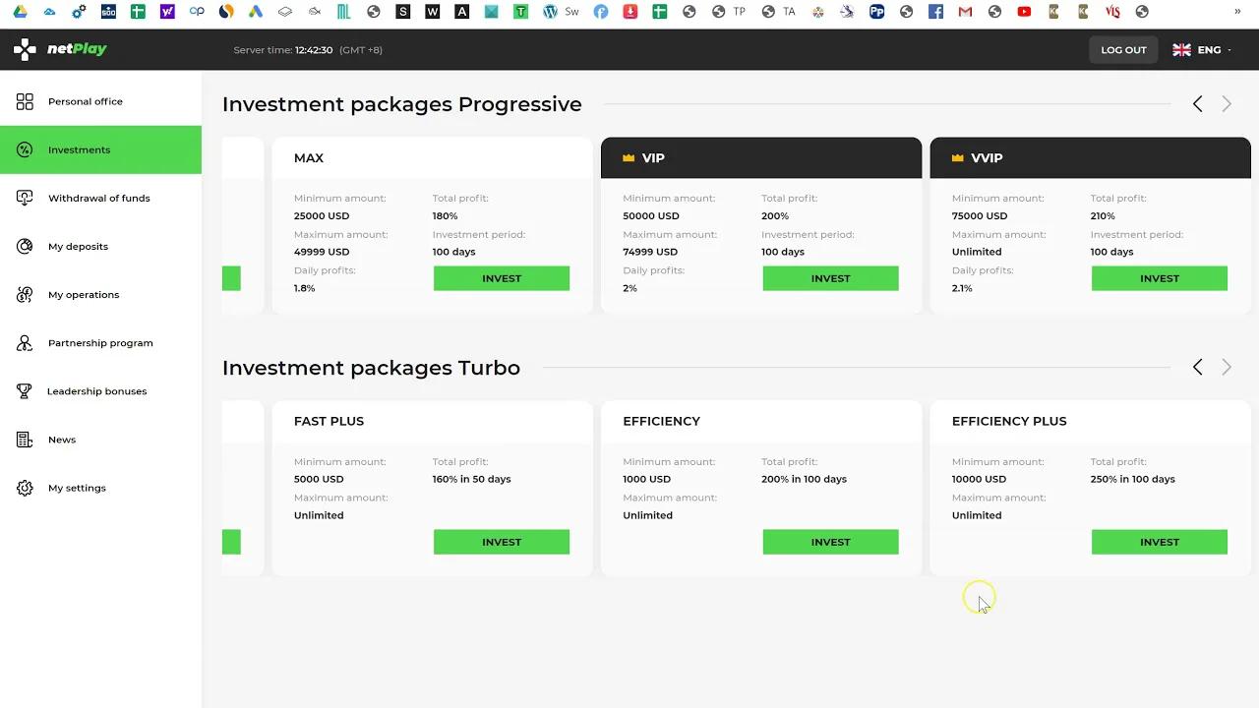
Task: Open the News section from the sidebar
Action: [61, 440]
